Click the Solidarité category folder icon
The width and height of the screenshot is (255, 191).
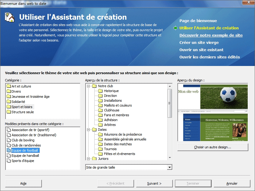tap(9, 102)
